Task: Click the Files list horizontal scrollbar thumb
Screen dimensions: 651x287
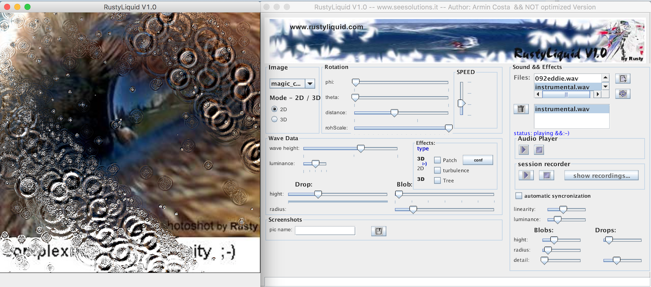Action: 566,94
